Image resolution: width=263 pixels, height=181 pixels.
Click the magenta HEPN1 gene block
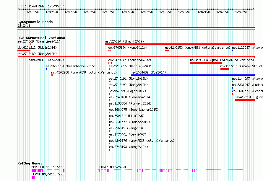tap(33, 178)
